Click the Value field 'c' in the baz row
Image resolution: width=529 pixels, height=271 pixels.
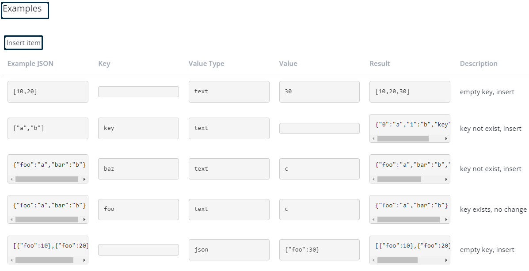click(319, 169)
